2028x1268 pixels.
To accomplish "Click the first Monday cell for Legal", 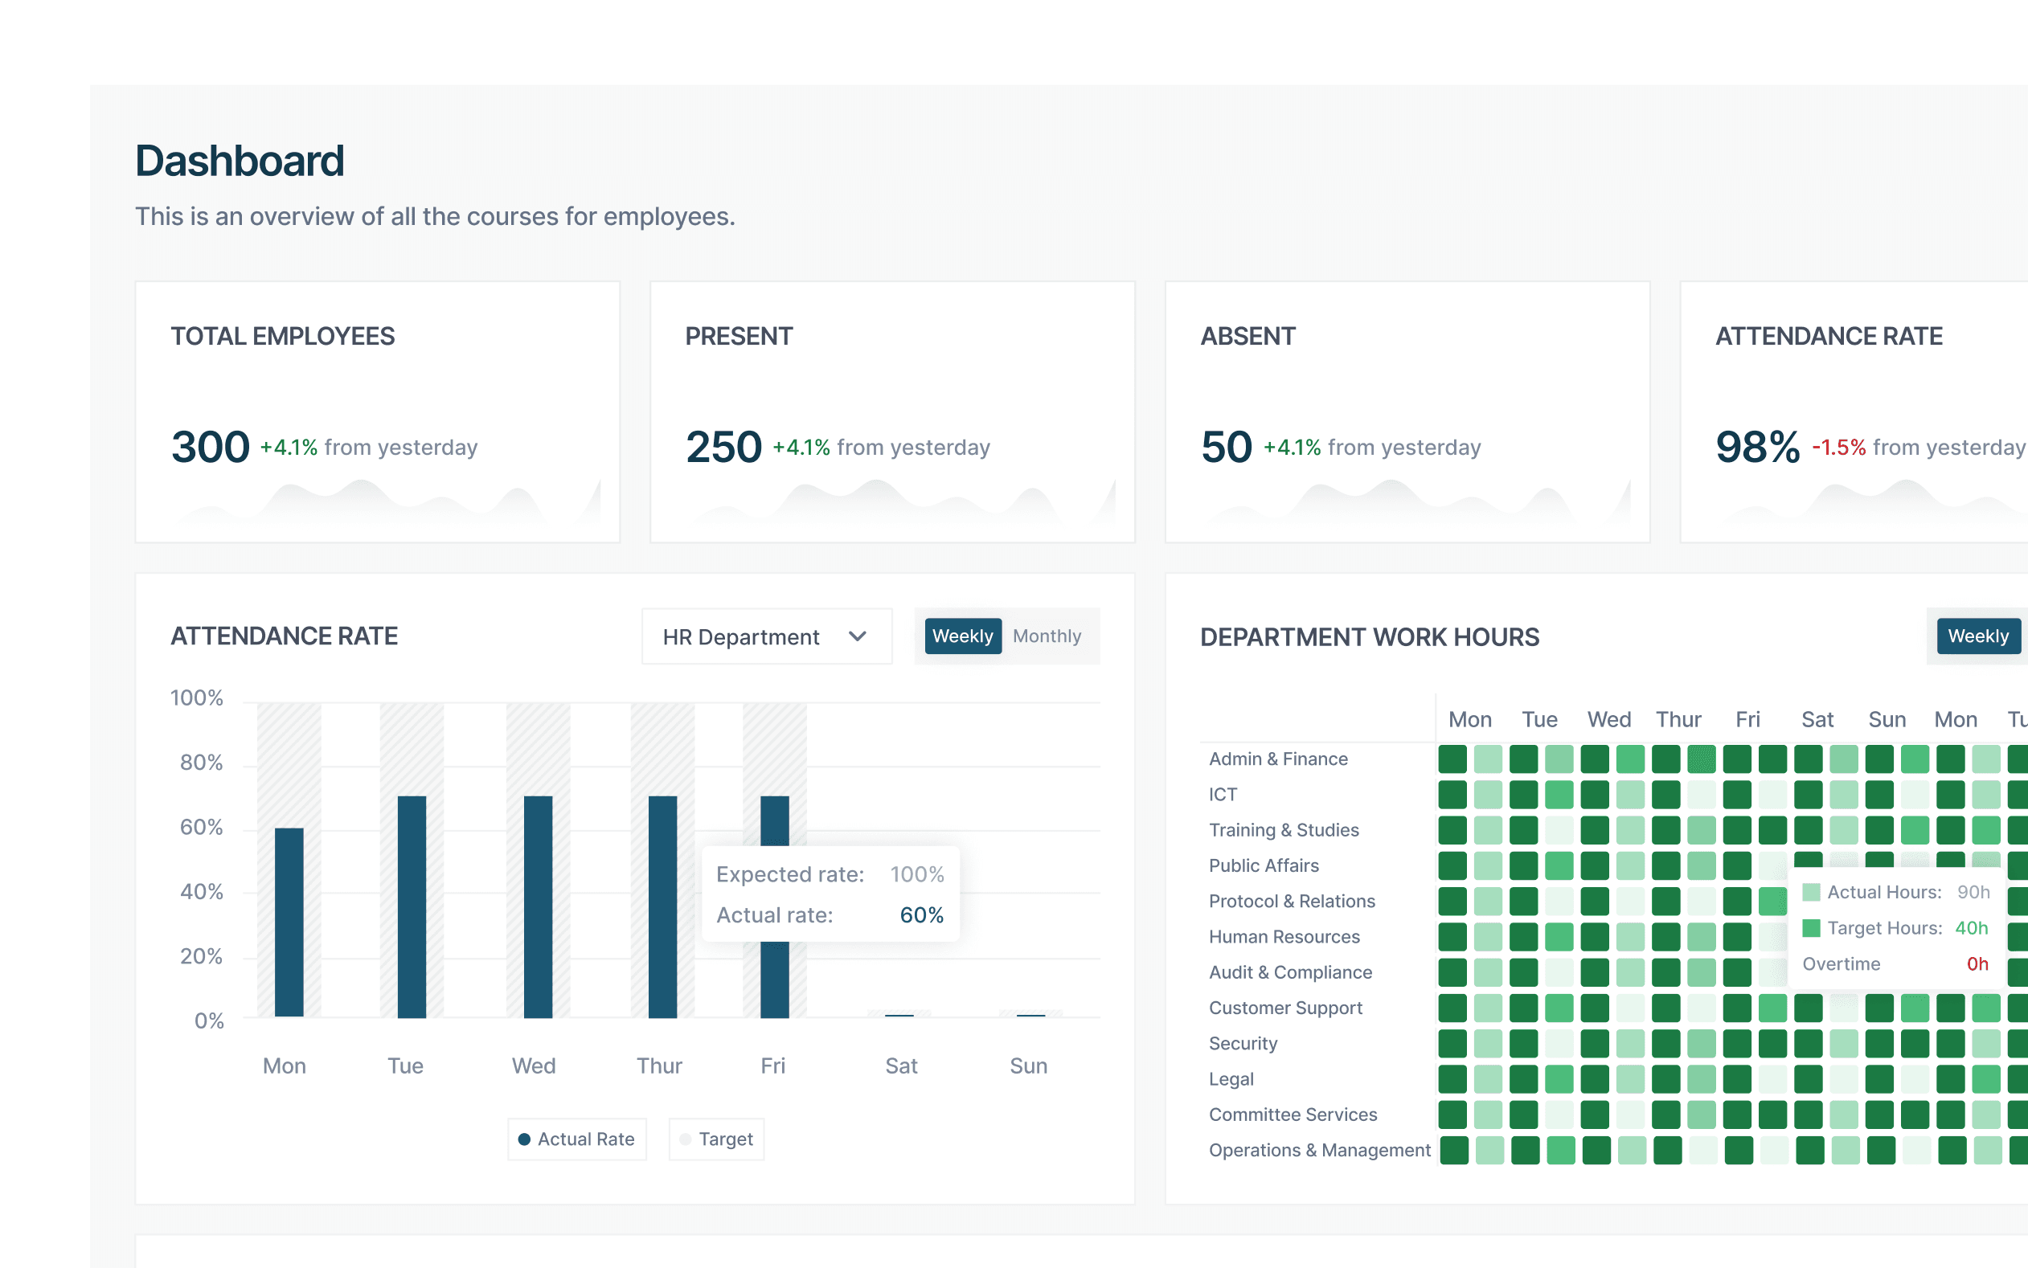I will pyautogui.click(x=1452, y=1079).
